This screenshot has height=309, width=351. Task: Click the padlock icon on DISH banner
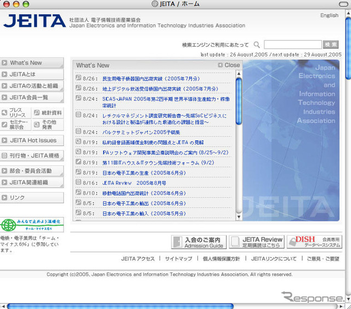click(292, 242)
